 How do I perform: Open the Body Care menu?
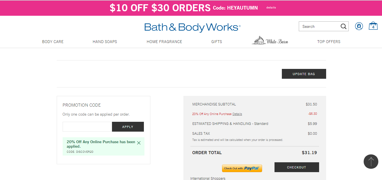pos(53,42)
